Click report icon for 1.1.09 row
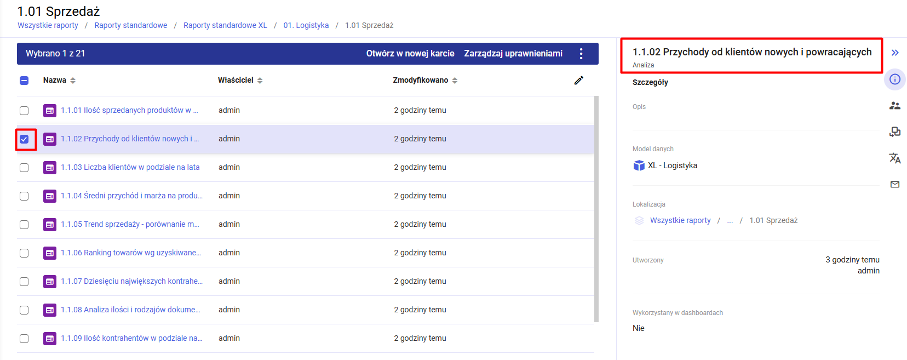The image size is (907, 360). pos(50,339)
